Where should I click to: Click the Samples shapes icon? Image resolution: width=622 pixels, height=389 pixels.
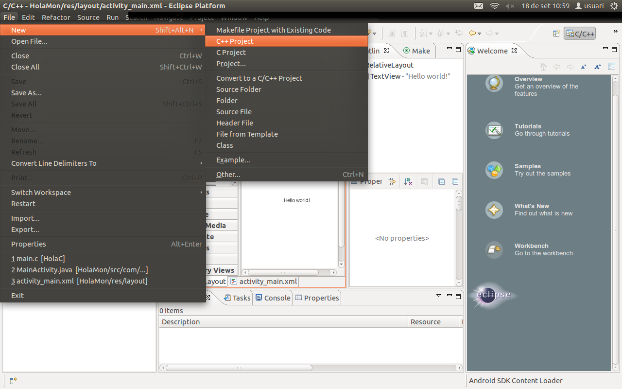coord(494,170)
